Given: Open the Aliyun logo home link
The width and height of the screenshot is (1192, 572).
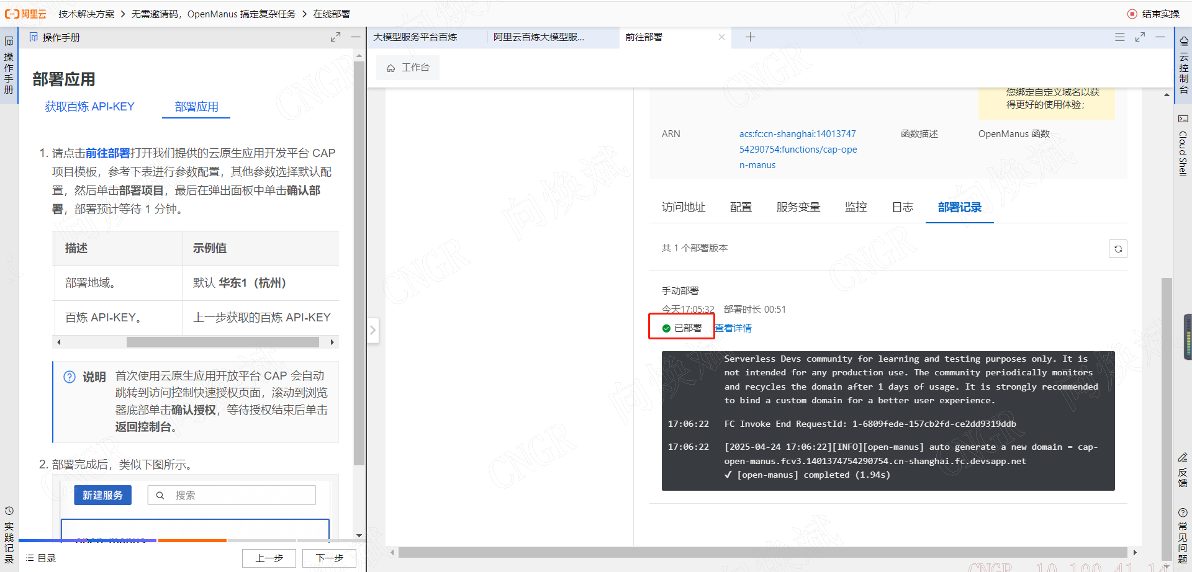Looking at the screenshot, I should click(x=25, y=14).
